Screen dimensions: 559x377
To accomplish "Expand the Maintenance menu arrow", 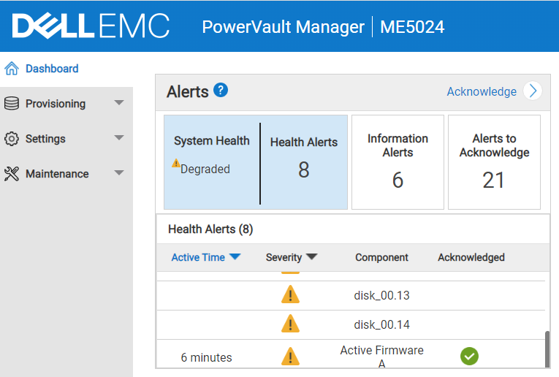I will pos(119,173).
